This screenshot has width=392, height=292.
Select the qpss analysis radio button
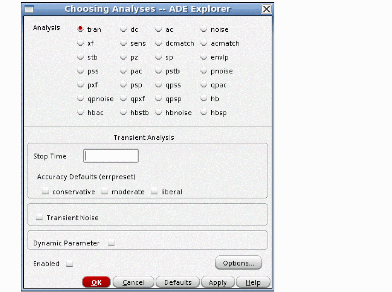(x=159, y=85)
